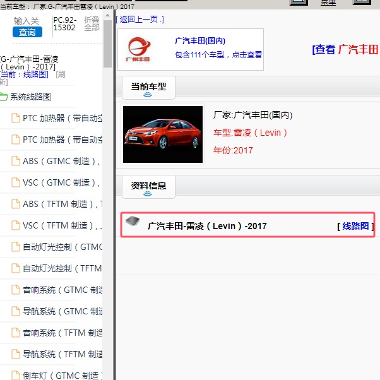Click the red Levin car thumbnail
The image size is (380, 380).
[163, 134]
